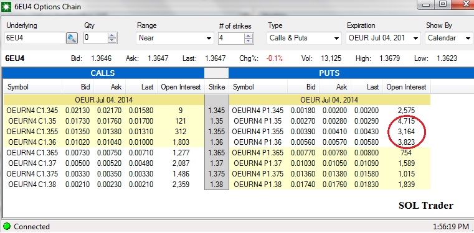474x233 pixels.
Task: Click the PUTS section header
Action: point(329,73)
